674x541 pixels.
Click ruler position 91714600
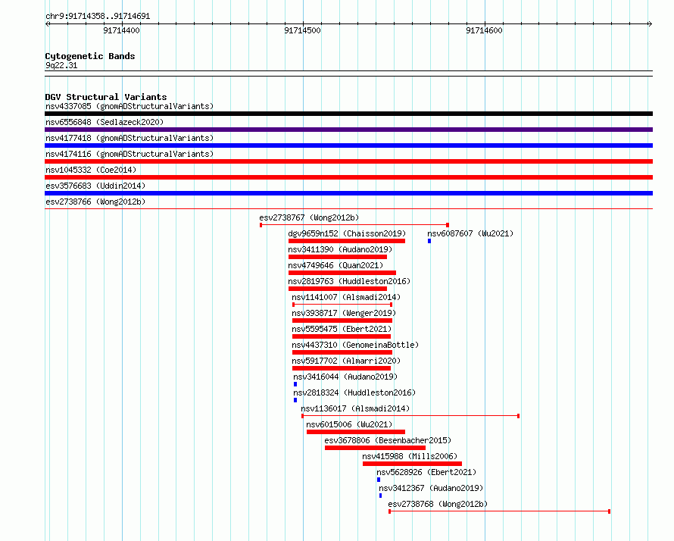(x=484, y=30)
